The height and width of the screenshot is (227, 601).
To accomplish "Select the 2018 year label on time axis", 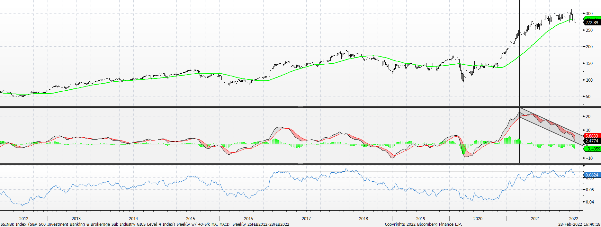I will click(363, 219).
